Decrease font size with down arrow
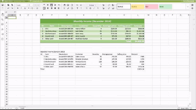Viewport: 196px width, 110px height. [38, 5]
